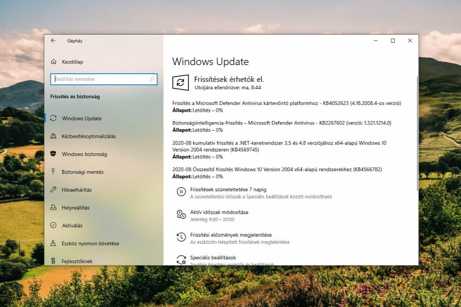Click the vertical scrollbar of the update list
Viewport: 461px width, 307px height.
(417, 134)
